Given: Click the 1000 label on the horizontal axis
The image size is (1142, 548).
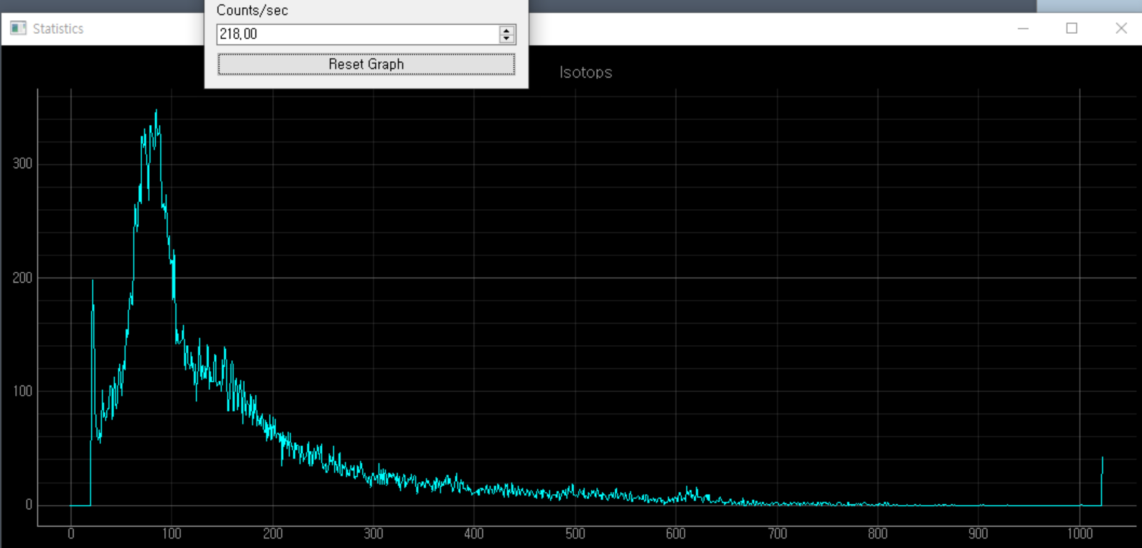Looking at the screenshot, I should (x=1080, y=534).
